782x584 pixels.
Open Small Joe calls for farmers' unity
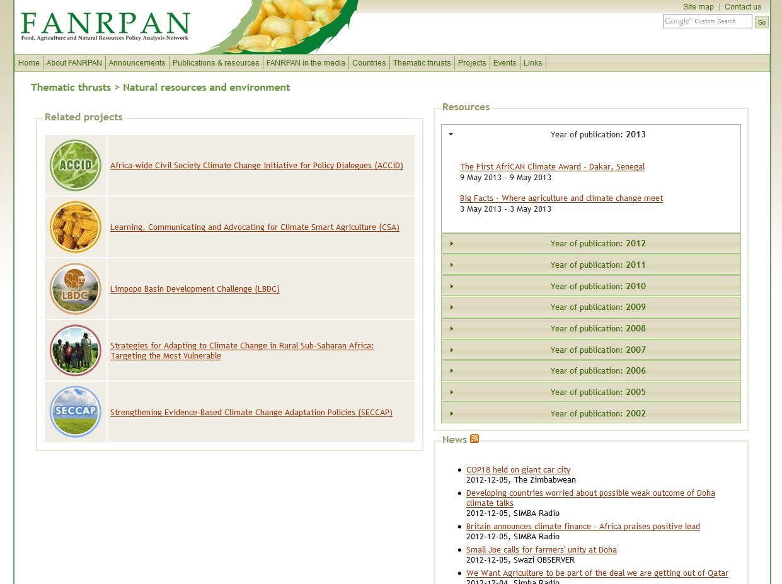pos(541,550)
